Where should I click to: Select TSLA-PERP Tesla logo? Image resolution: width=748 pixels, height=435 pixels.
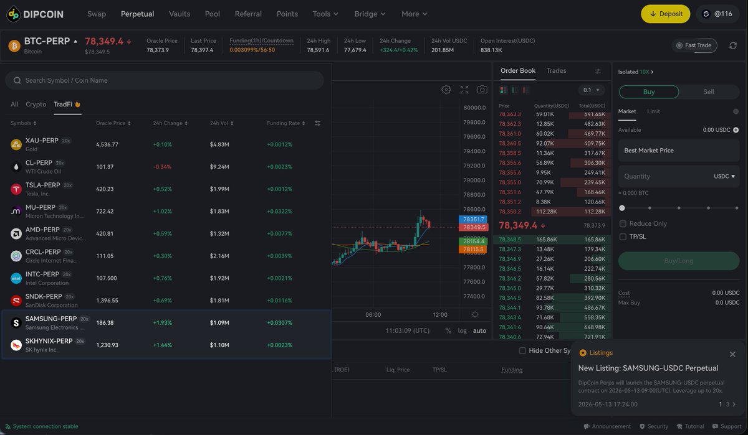click(x=16, y=189)
